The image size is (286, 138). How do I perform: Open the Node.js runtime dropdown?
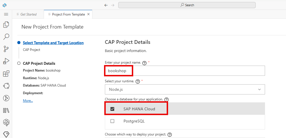pyautogui.click(x=185, y=89)
